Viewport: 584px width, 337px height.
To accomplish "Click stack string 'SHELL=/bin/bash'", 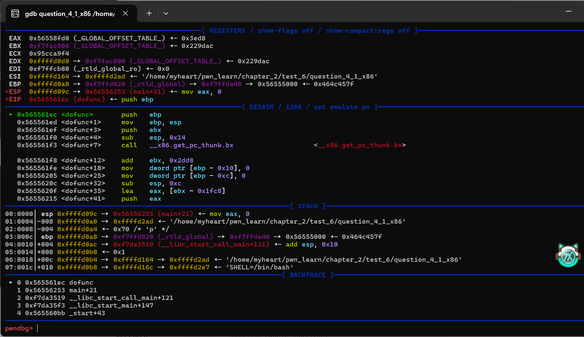I will coord(260,267).
